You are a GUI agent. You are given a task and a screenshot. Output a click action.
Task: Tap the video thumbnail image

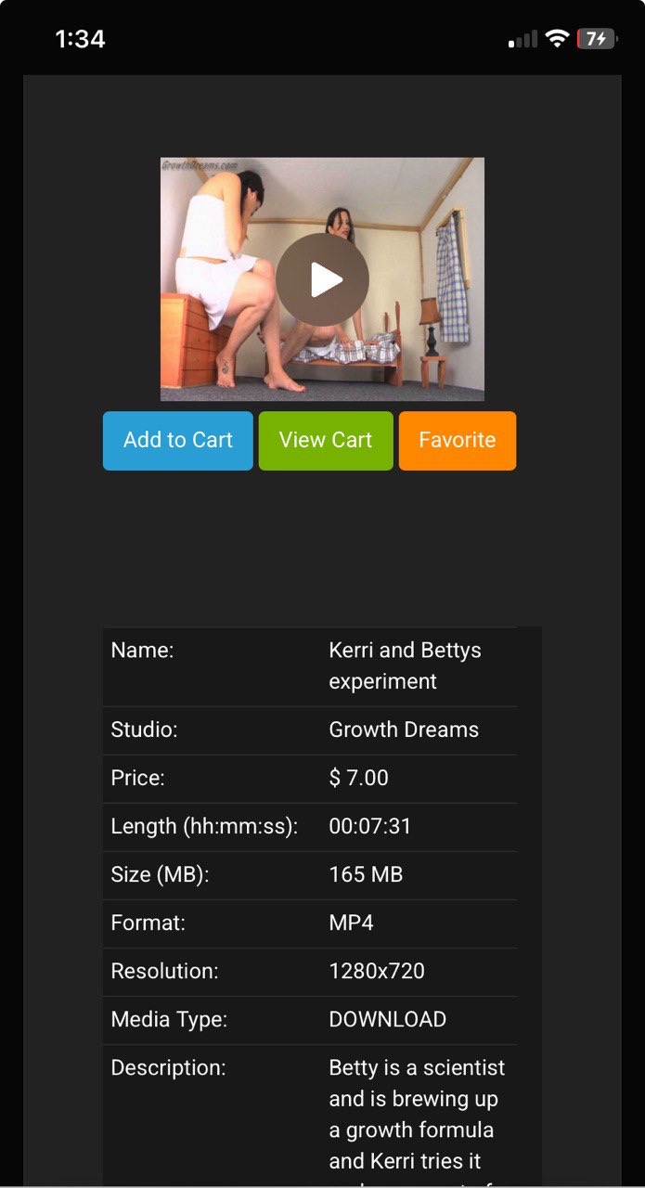click(x=322, y=279)
